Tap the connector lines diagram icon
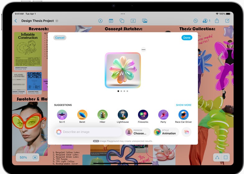 (217, 157)
